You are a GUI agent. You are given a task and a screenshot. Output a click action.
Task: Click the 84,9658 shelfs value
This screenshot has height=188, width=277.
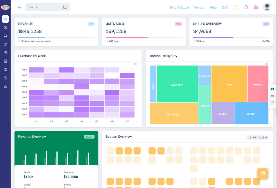pos(202,31)
